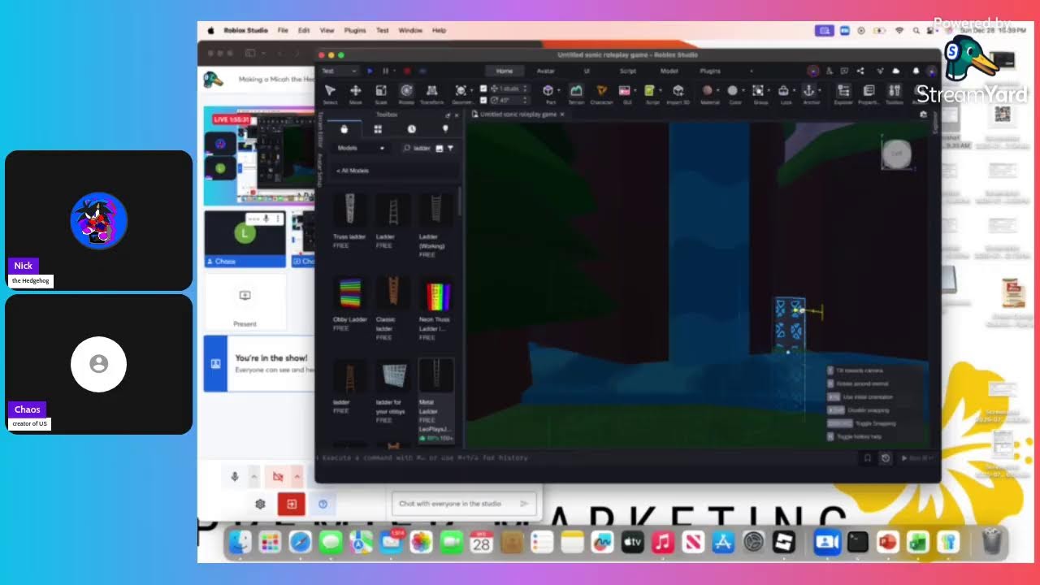Expand the Models category dropdown in Toolbox
This screenshot has height=585, width=1040.
[361, 148]
